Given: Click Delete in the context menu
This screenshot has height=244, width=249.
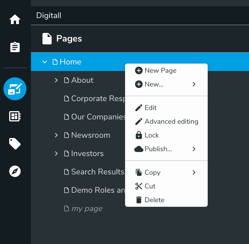Looking at the screenshot, I should tap(154, 200).
